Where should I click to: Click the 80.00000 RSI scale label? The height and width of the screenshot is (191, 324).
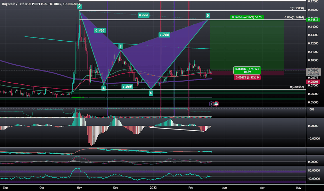tap(314, 171)
